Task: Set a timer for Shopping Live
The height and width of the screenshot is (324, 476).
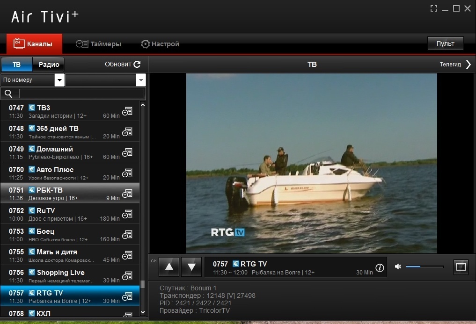Action: pos(127,276)
